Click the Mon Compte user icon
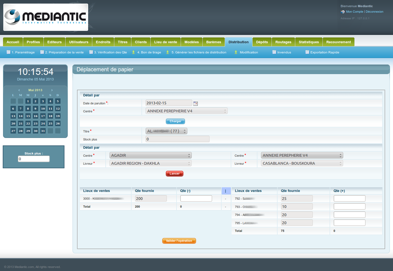This screenshot has width=393, height=271. tap(343, 12)
